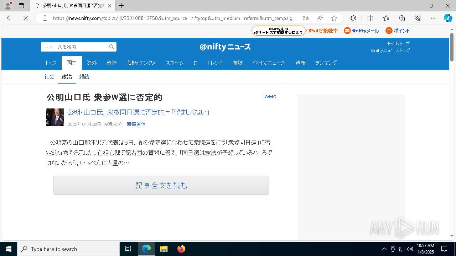
Task: Select the トレンド navigation tab
Action: pyautogui.click(x=214, y=63)
